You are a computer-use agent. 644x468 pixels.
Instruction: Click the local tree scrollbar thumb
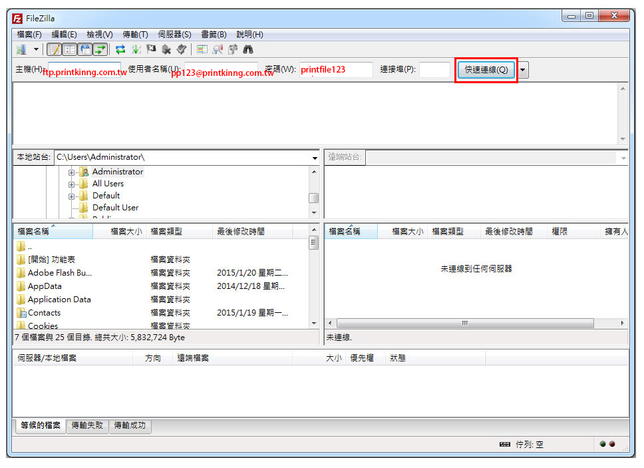(x=314, y=198)
